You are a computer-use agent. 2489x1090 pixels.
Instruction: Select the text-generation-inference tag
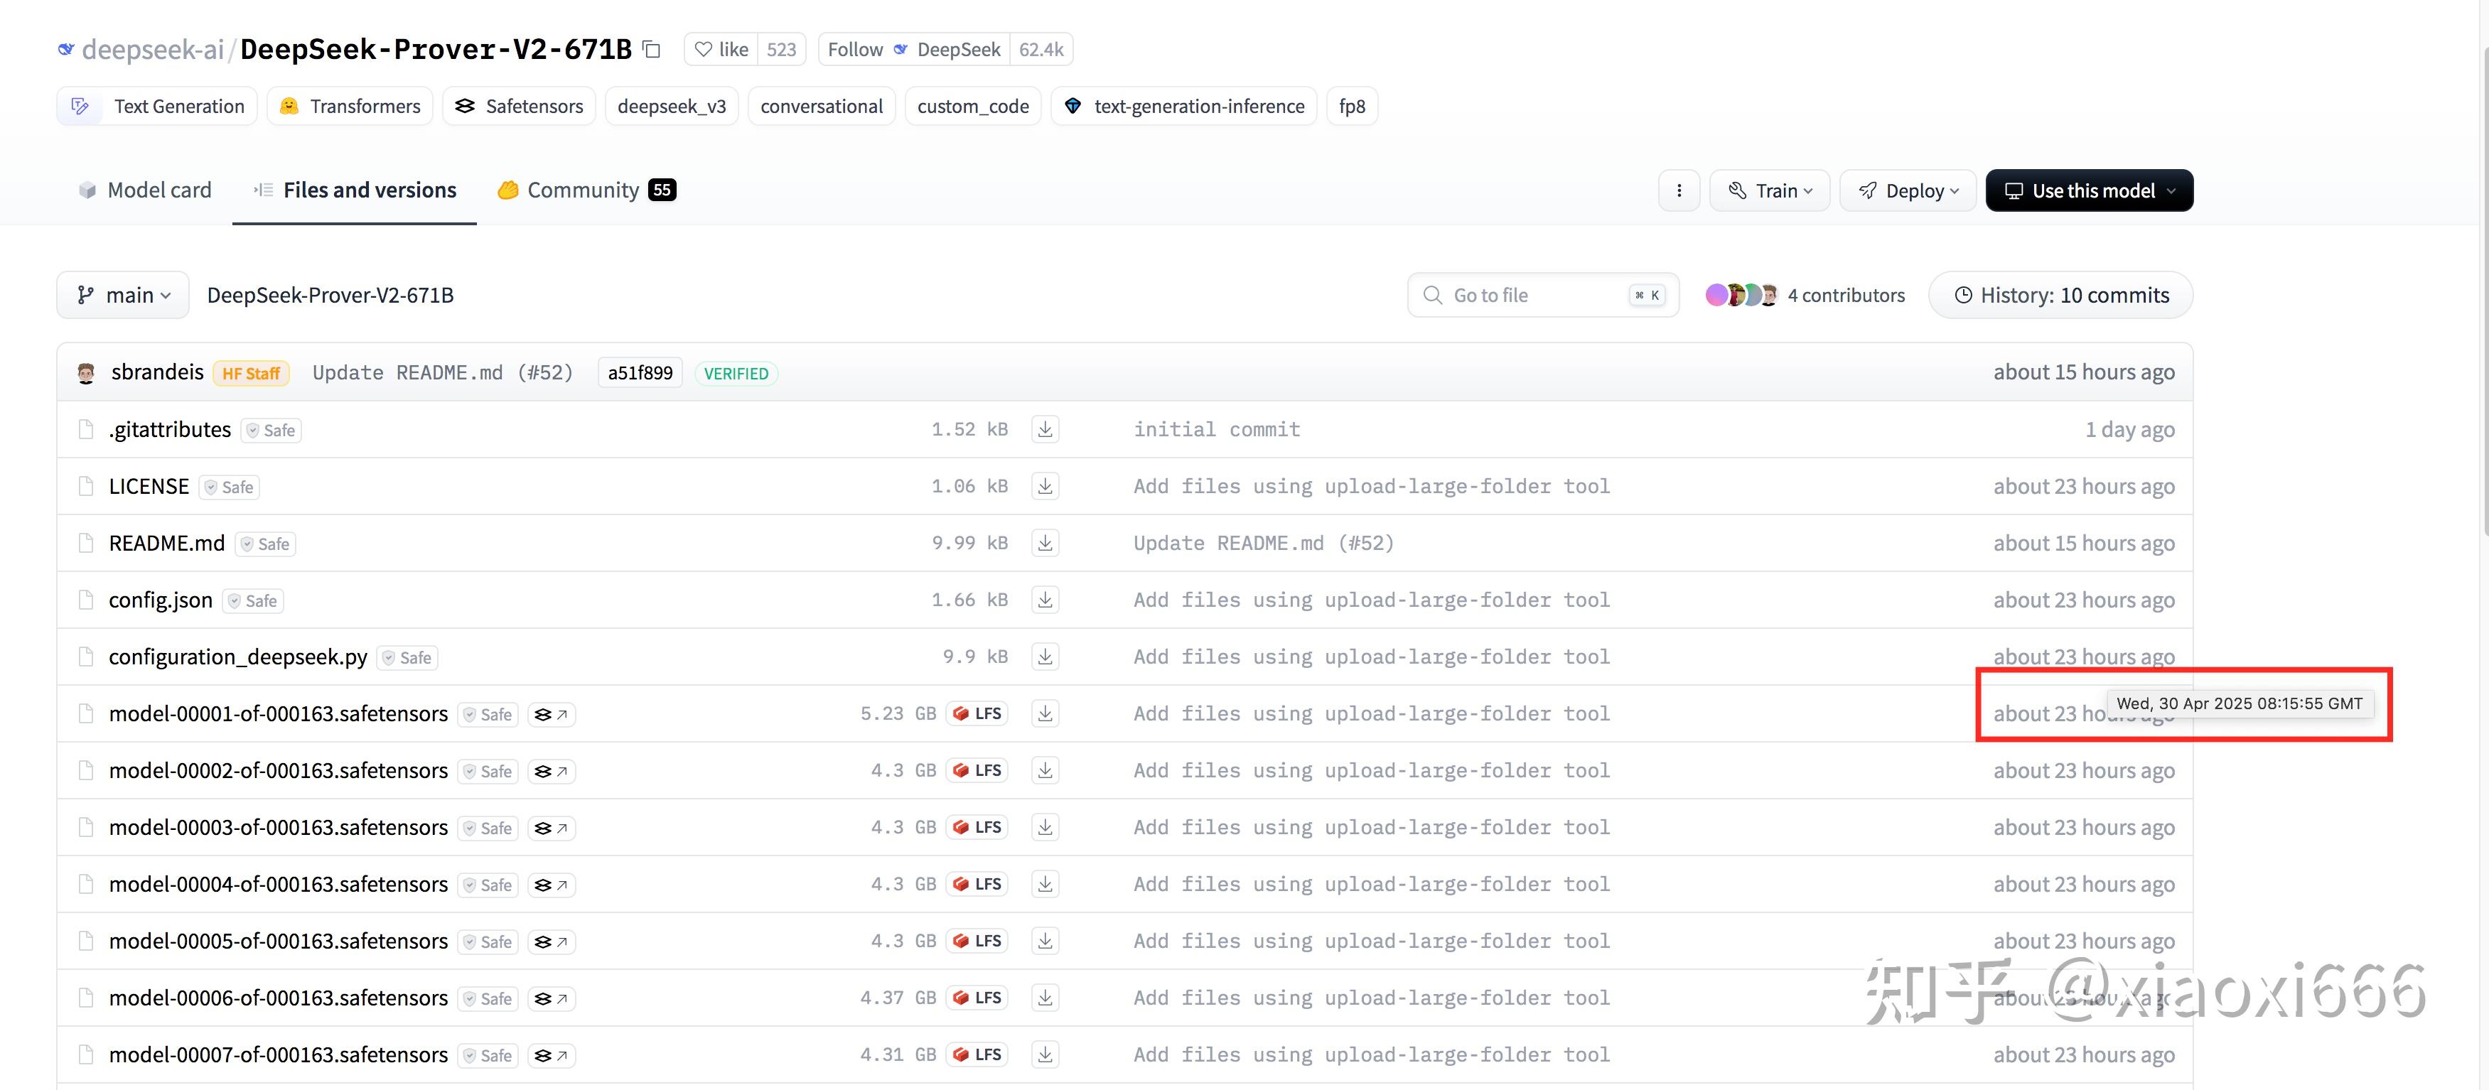coord(1183,107)
